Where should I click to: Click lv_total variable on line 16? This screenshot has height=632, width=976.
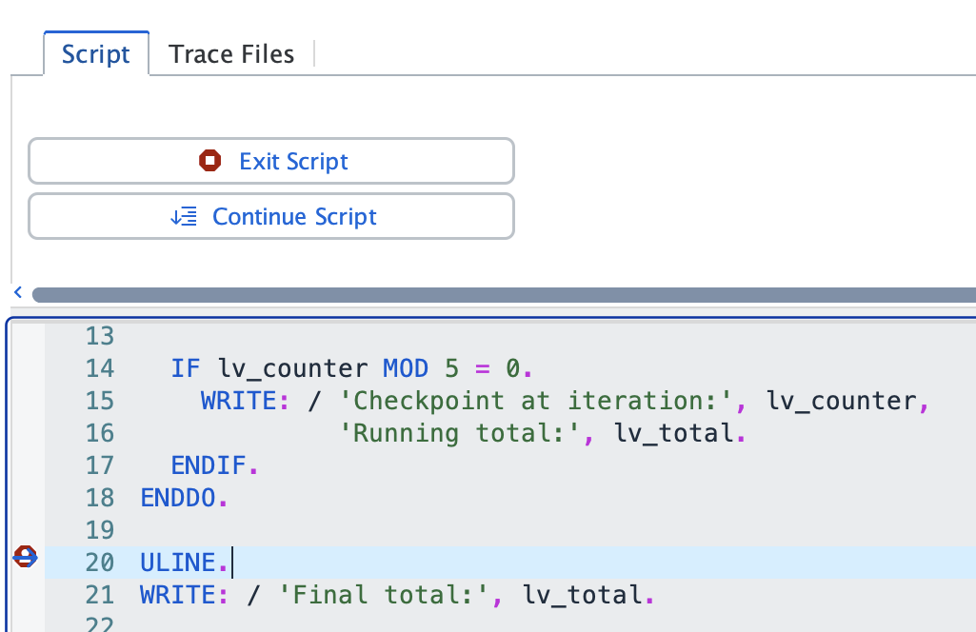pyautogui.click(x=674, y=433)
